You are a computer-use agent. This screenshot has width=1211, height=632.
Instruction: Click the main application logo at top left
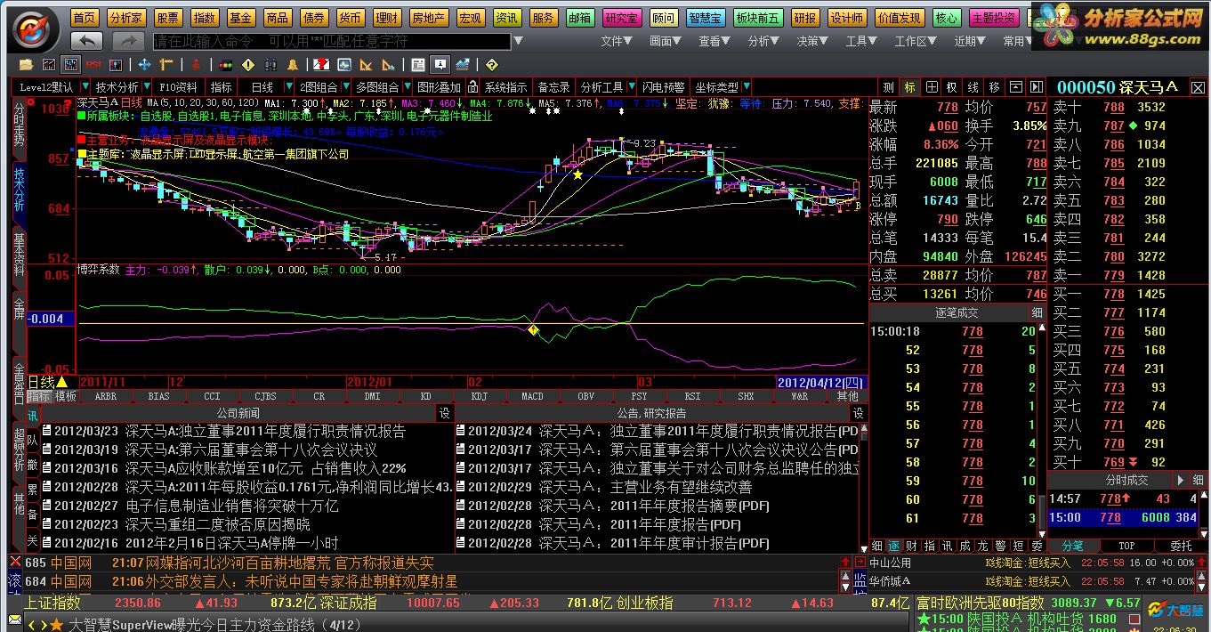tap(32, 28)
